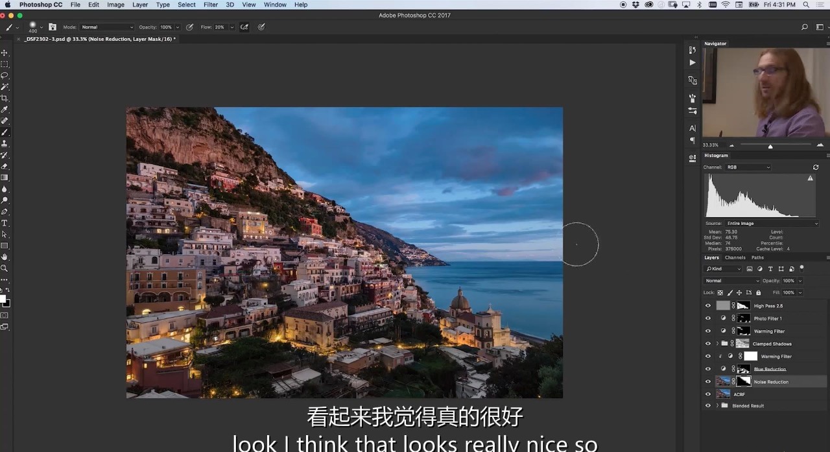Open the Edit Toolbar three-dots menu
The width and height of the screenshot is (830, 452).
(5, 280)
